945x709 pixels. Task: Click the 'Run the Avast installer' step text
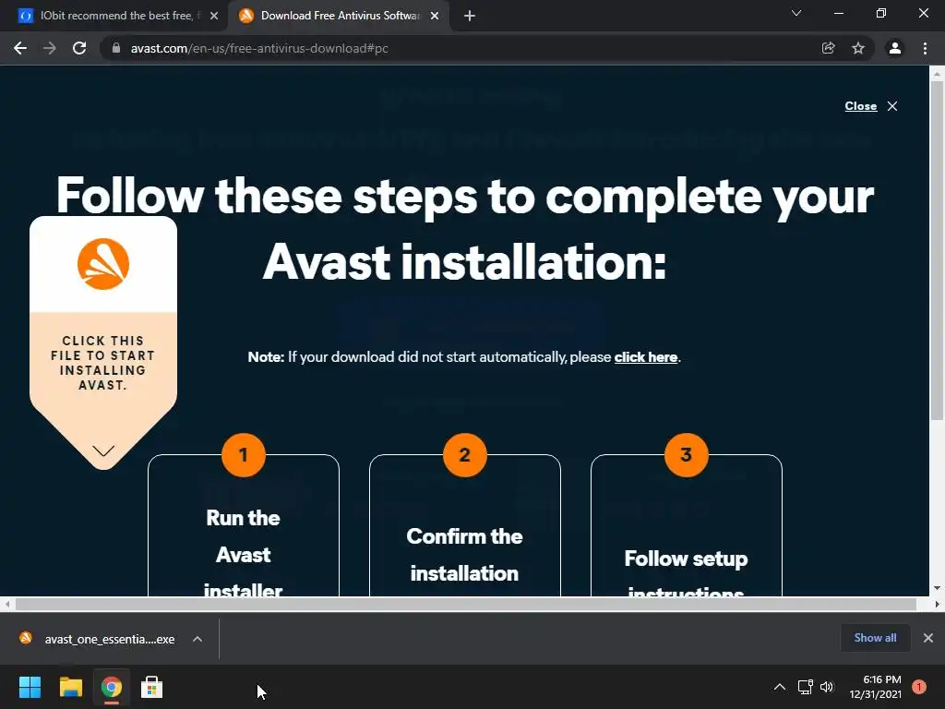click(x=243, y=552)
